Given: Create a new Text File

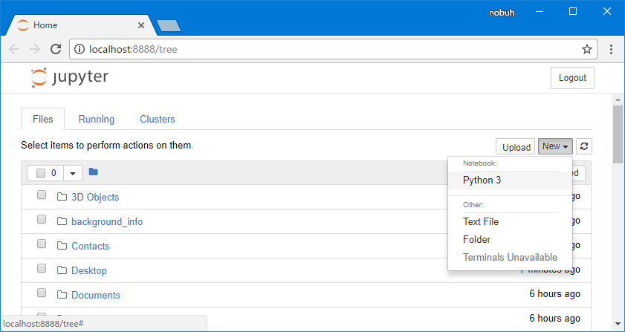Looking at the screenshot, I should 510,221.
